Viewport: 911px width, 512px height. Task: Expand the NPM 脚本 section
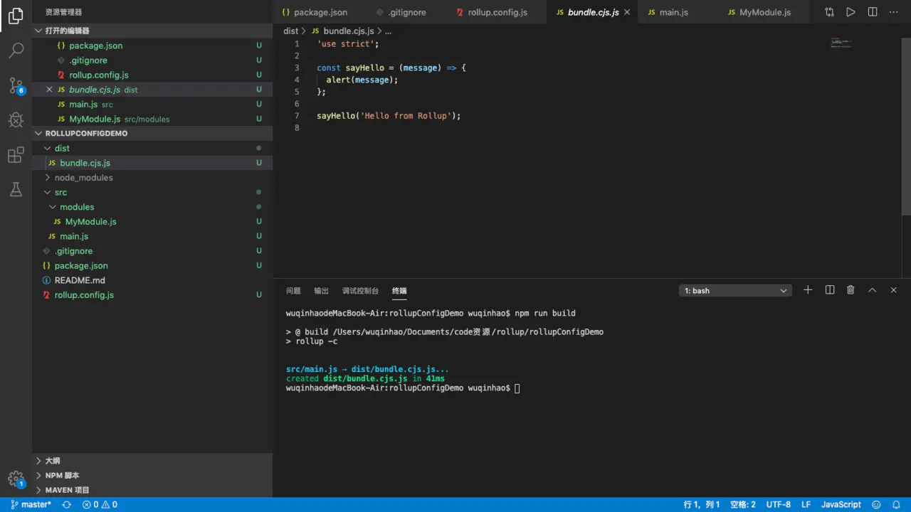62,475
